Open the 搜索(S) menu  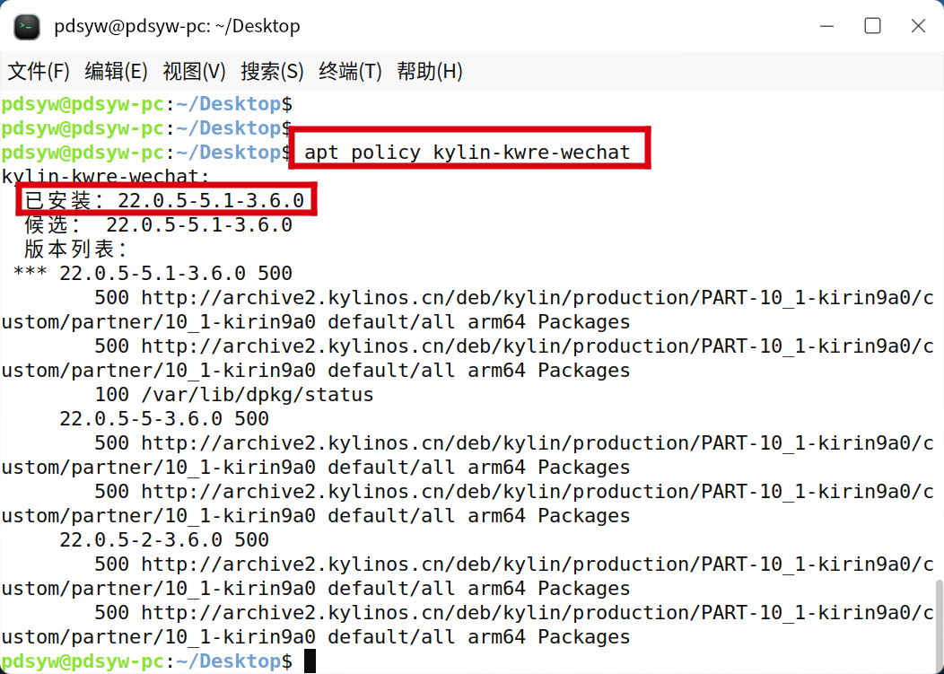[272, 72]
